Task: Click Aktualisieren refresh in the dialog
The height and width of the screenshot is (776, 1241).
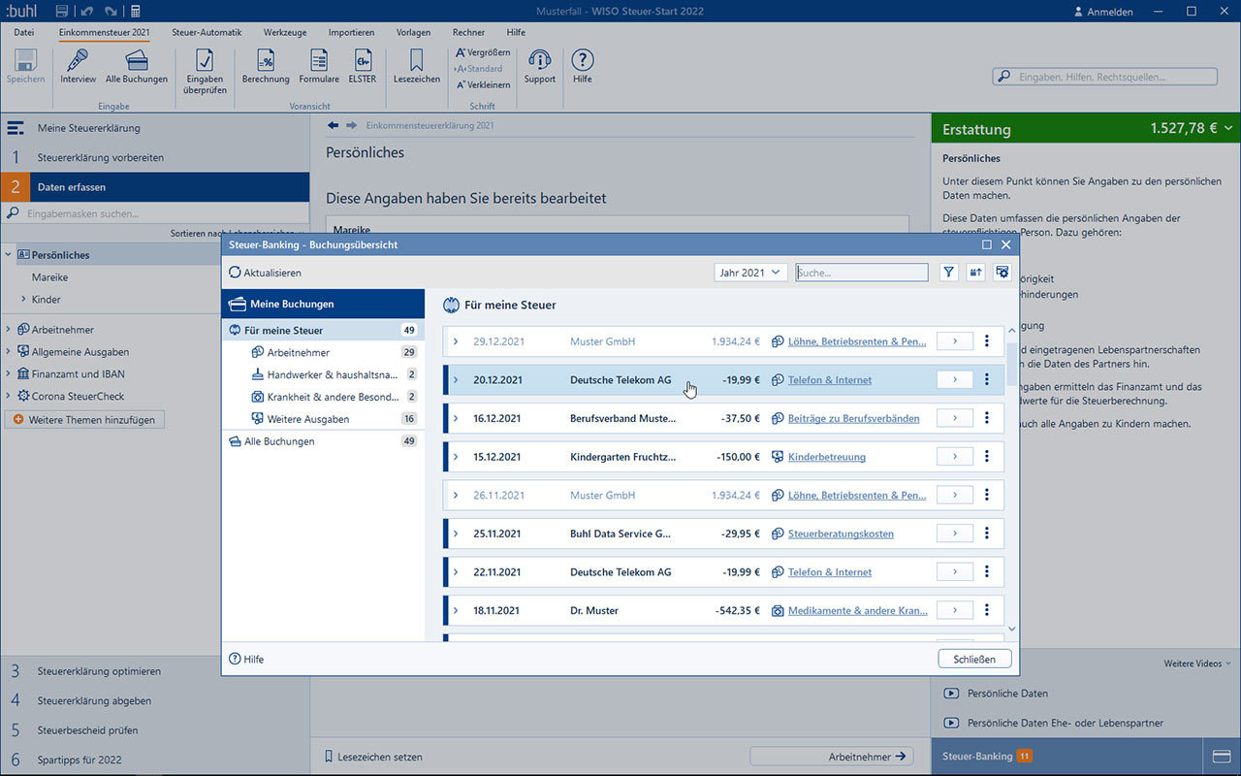Action: [266, 273]
